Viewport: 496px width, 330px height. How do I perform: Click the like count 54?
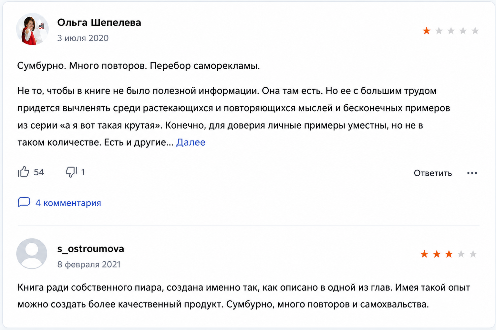[39, 172]
